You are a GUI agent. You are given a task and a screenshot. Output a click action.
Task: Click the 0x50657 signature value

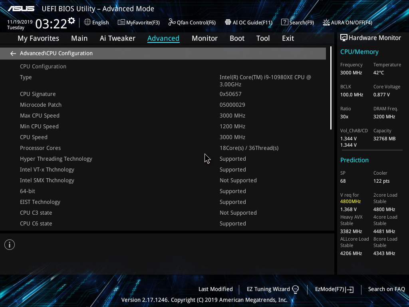point(230,94)
